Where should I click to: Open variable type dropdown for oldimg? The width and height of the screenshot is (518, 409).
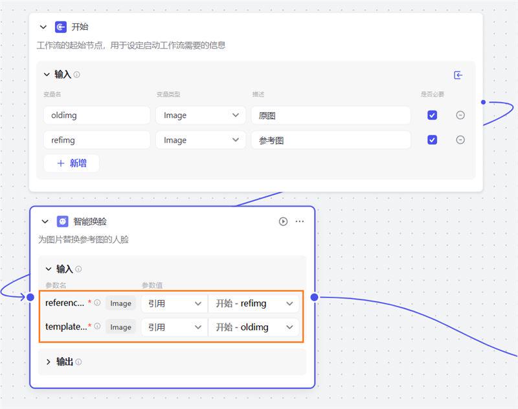tap(200, 115)
